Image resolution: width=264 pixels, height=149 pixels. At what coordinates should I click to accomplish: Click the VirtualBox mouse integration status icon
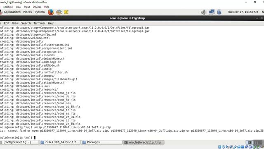(254, 147)
